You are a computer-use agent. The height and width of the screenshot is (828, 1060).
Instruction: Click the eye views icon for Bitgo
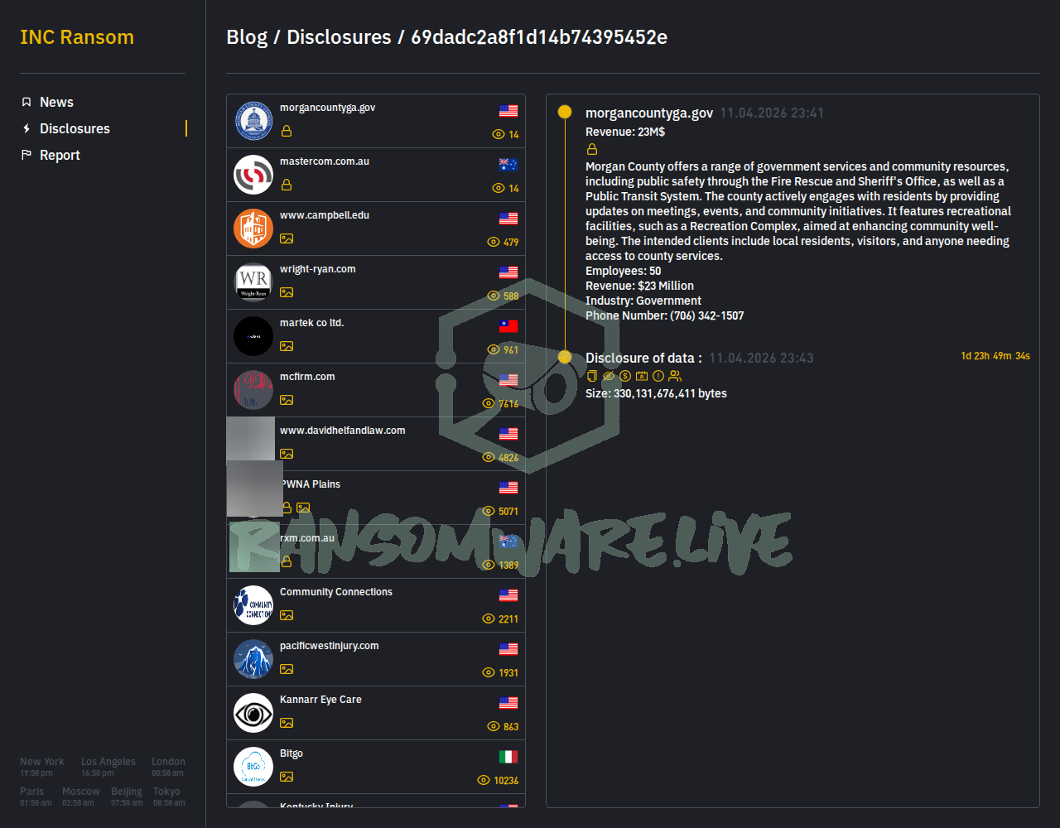484,780
